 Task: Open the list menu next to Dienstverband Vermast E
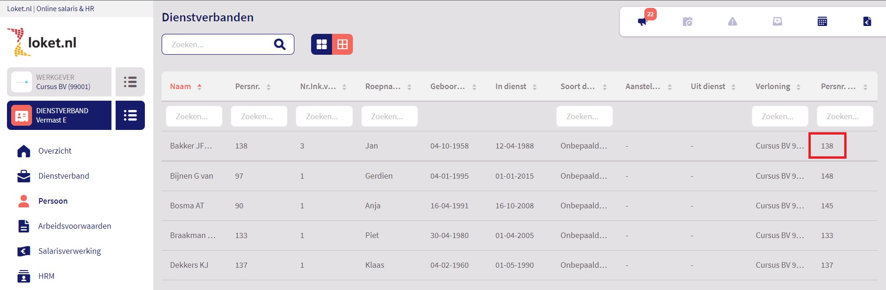point(130,115)
